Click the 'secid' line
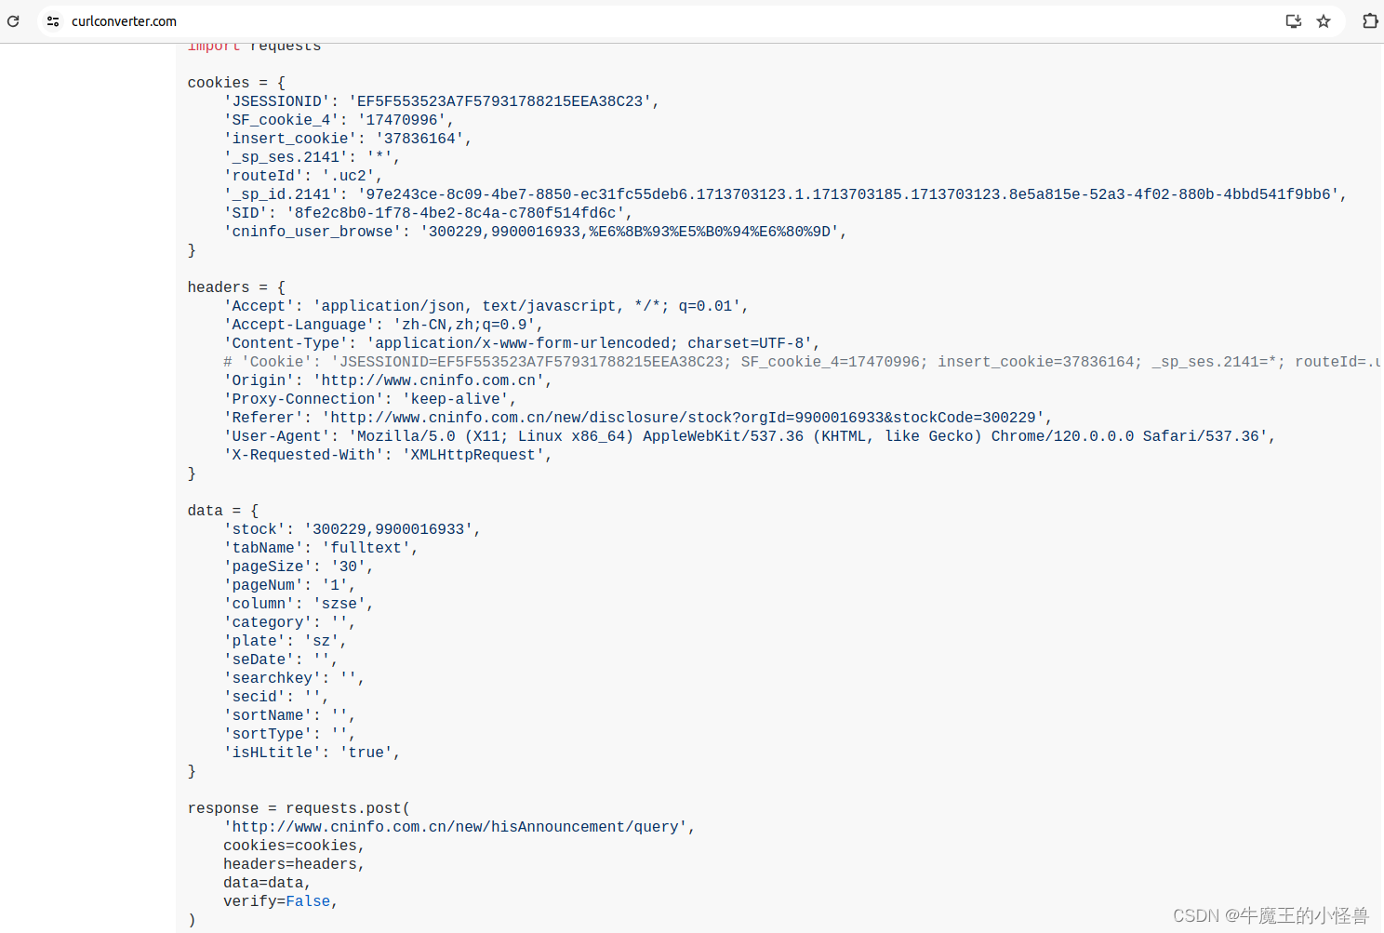Image resolution: width=1384 pixels, height=933 pixels. 276,697
